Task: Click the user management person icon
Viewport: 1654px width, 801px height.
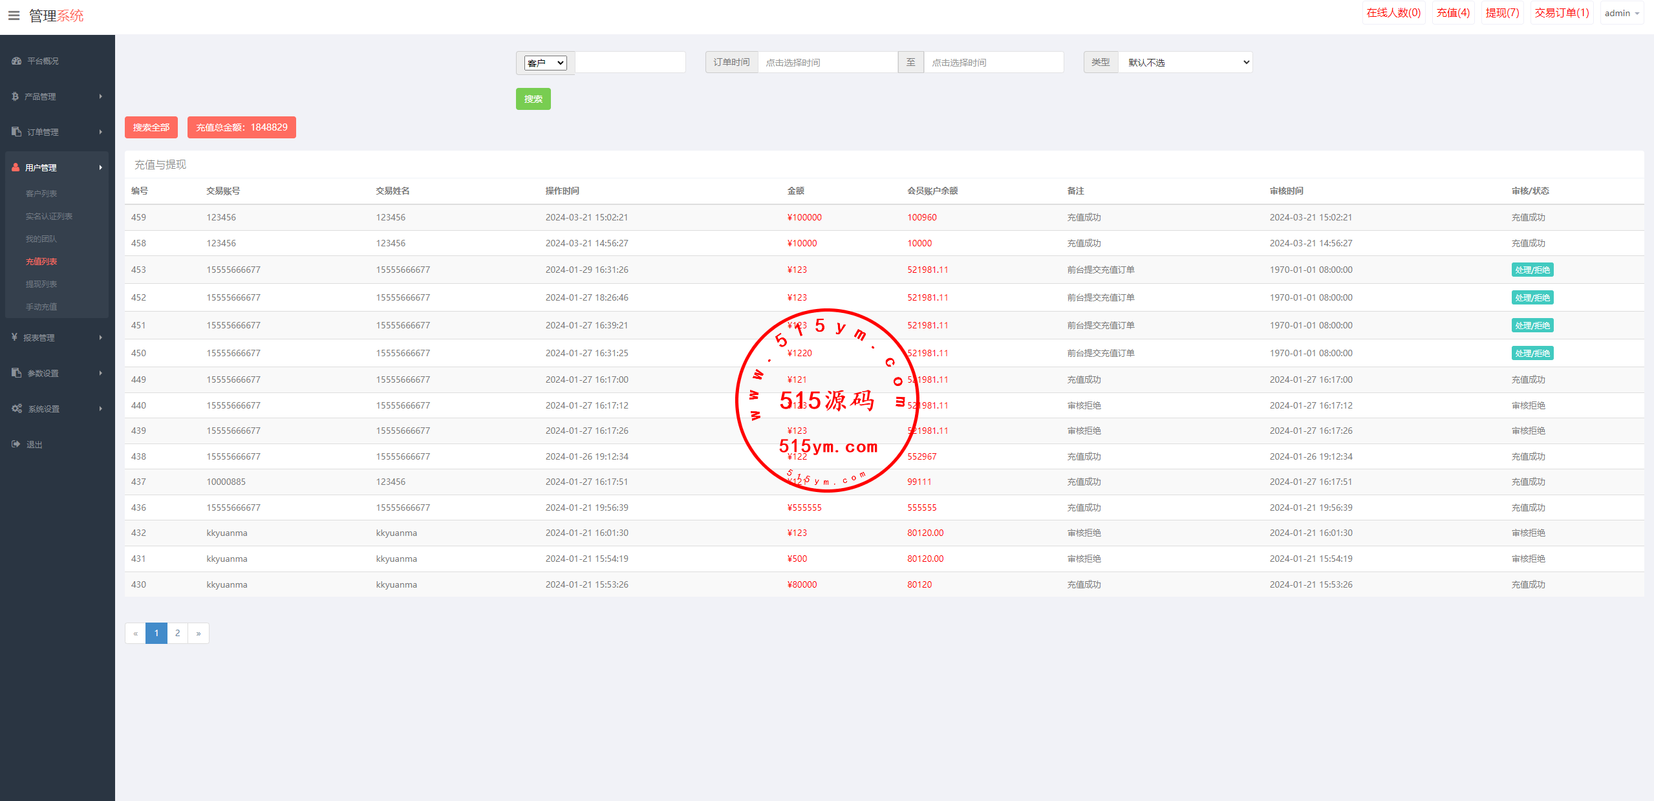Action: 16,167
